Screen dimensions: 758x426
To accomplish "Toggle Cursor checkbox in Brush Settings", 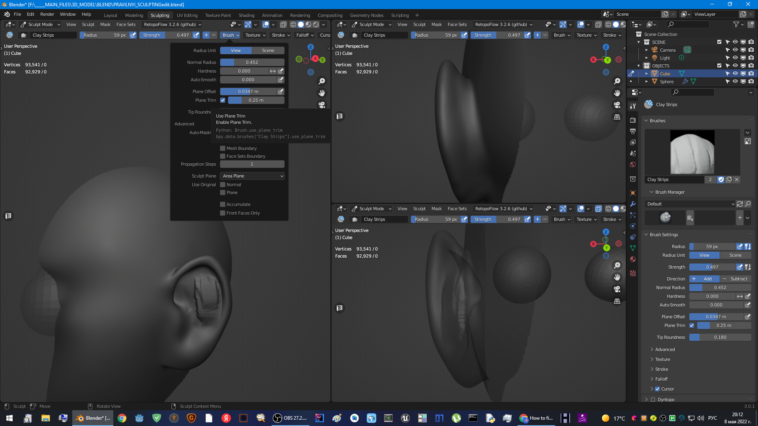I will pyautogui.click(x=657, y=389).
